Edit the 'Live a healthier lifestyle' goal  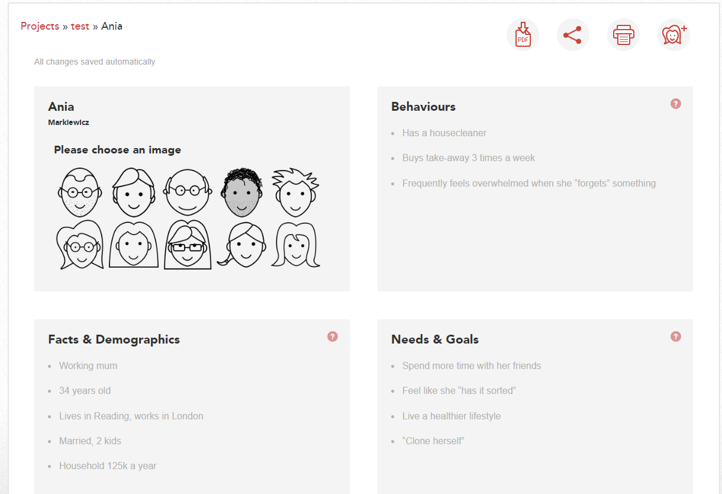coord(451,416)
